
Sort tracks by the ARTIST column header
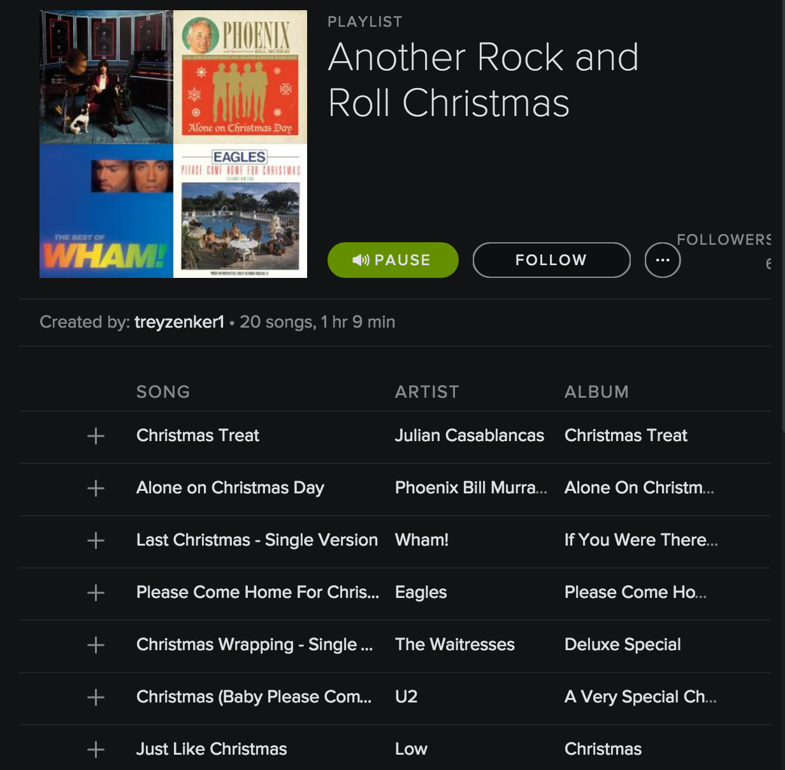pyautogui.click(x=427, y=392)
